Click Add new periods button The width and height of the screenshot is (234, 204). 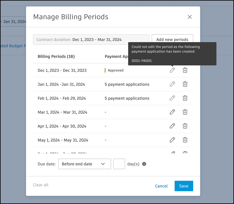tap(172, 40)
